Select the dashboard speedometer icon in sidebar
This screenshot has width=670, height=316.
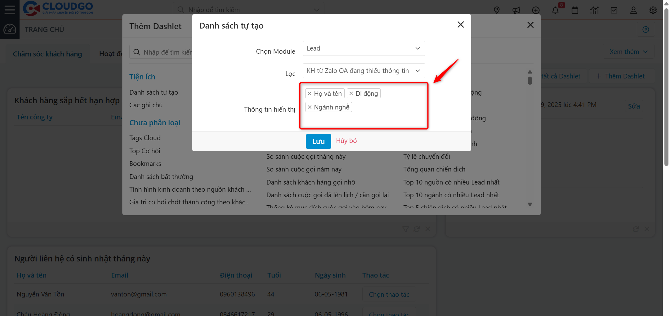[x=10, y=29]
